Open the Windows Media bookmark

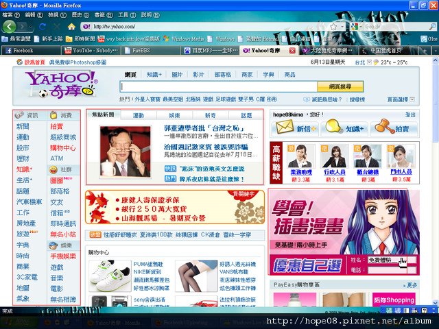184,38
